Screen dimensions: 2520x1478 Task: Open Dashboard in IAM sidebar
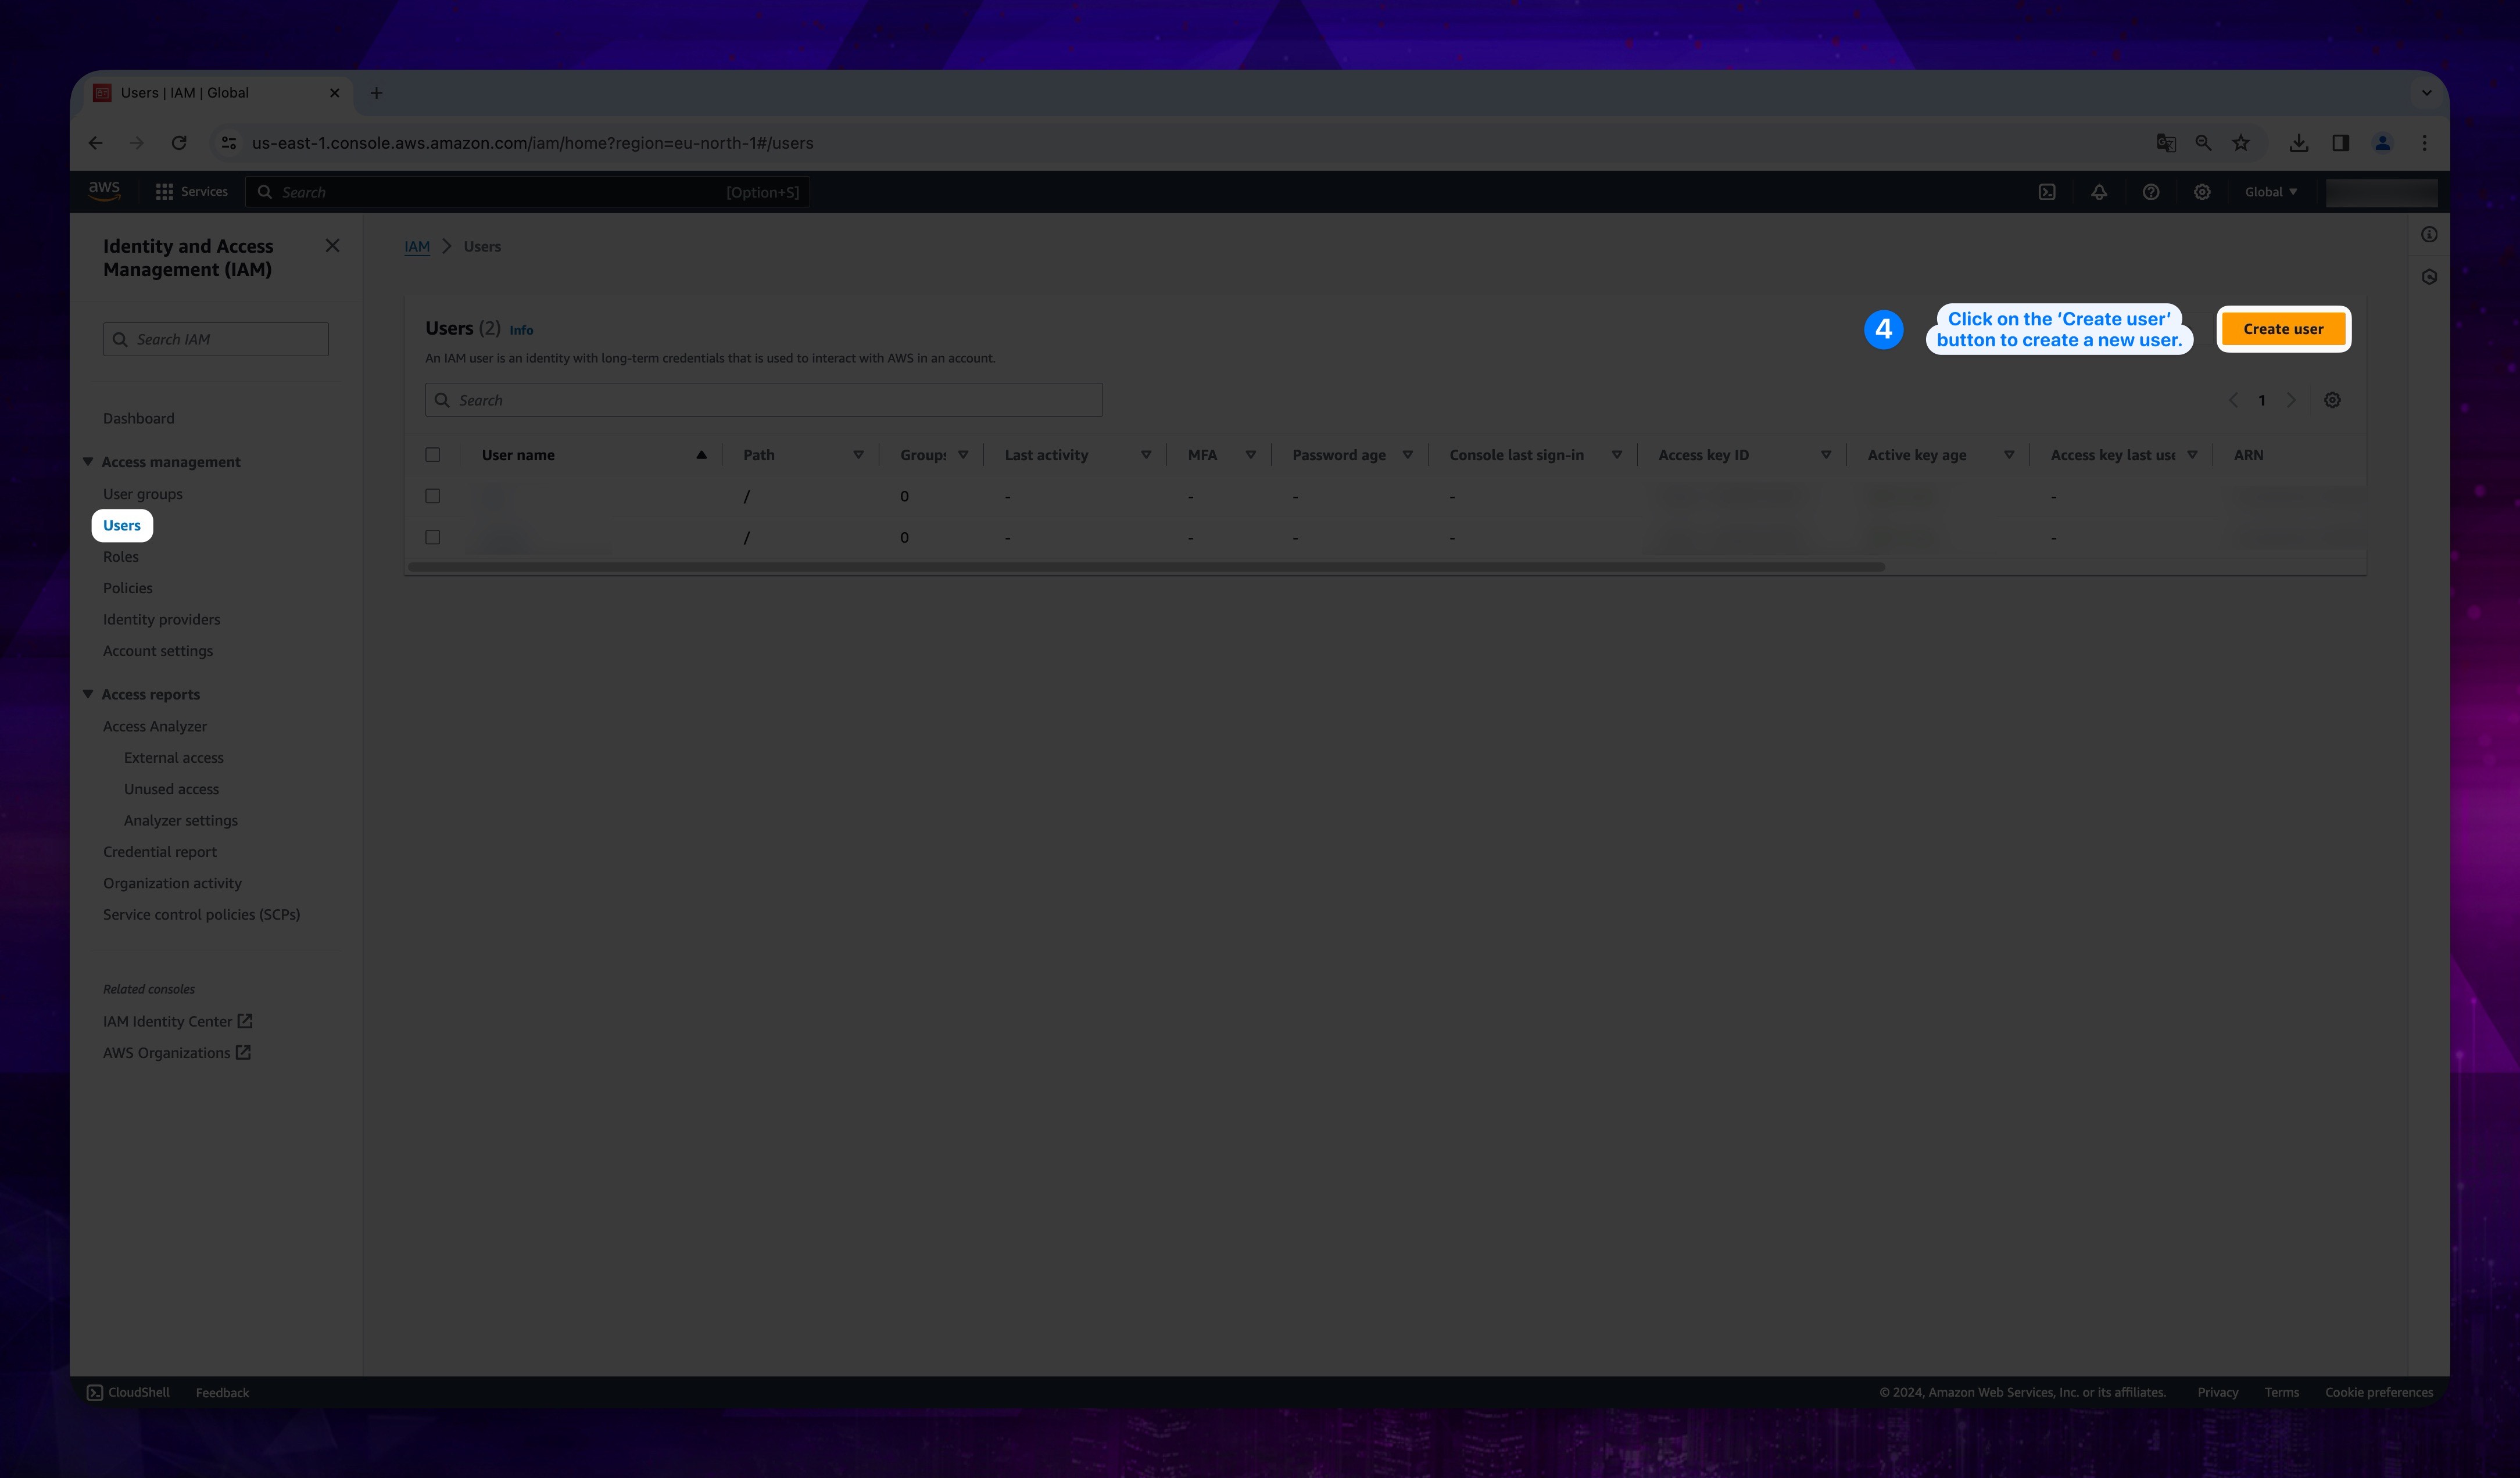[x=138, y=418]
